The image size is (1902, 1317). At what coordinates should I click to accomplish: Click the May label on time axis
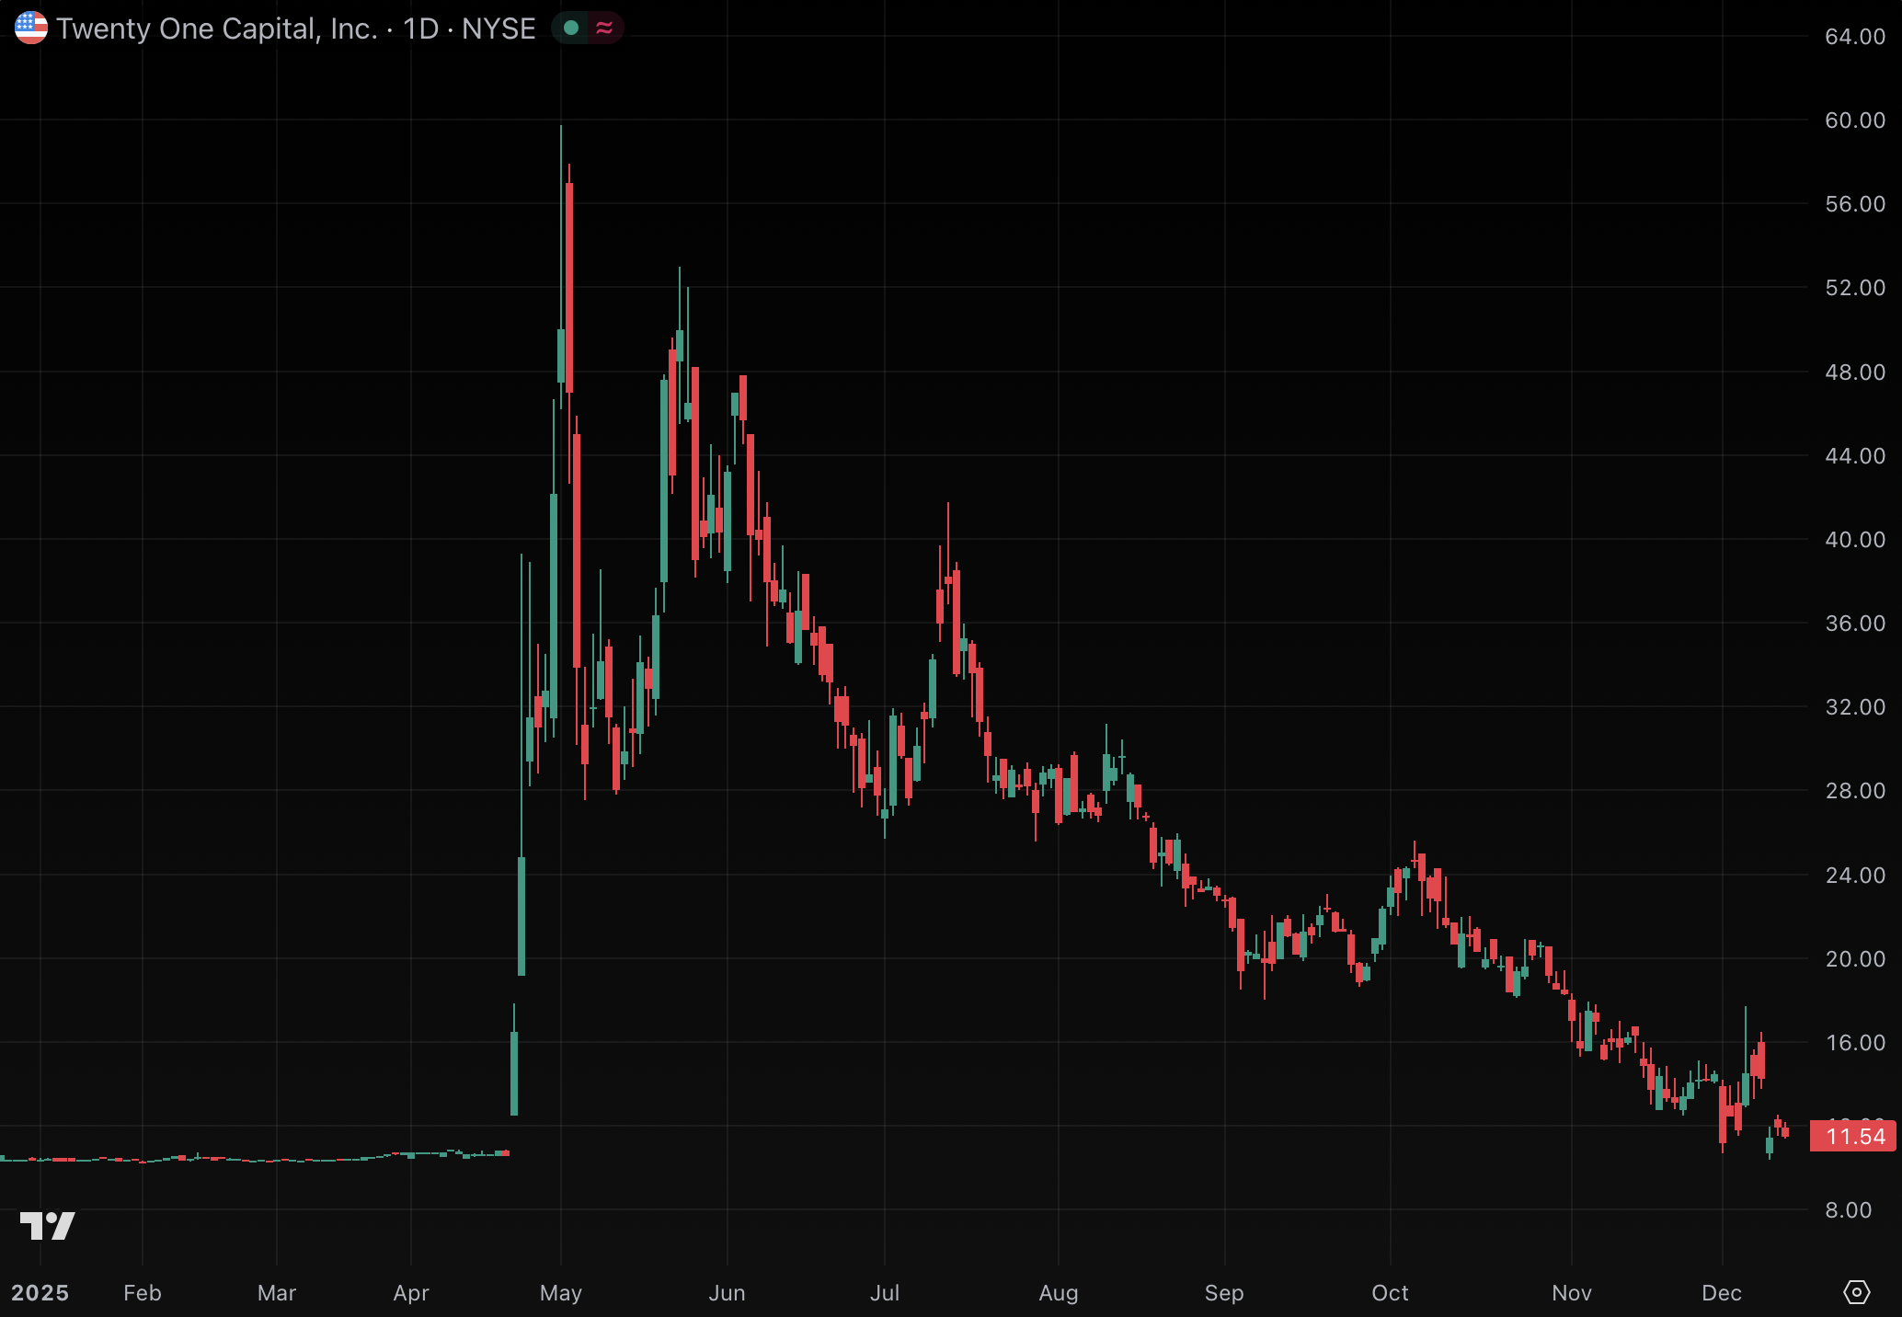tap(561, 1293)
